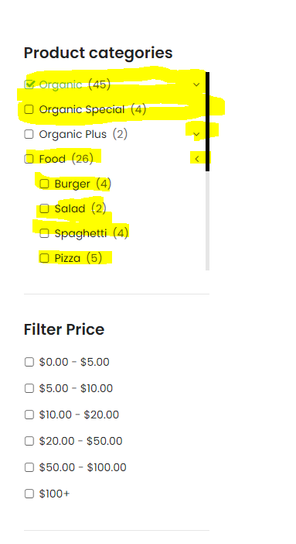Filter by $0.00 - $5.00 price
The image size is (296, 544).
29,362
